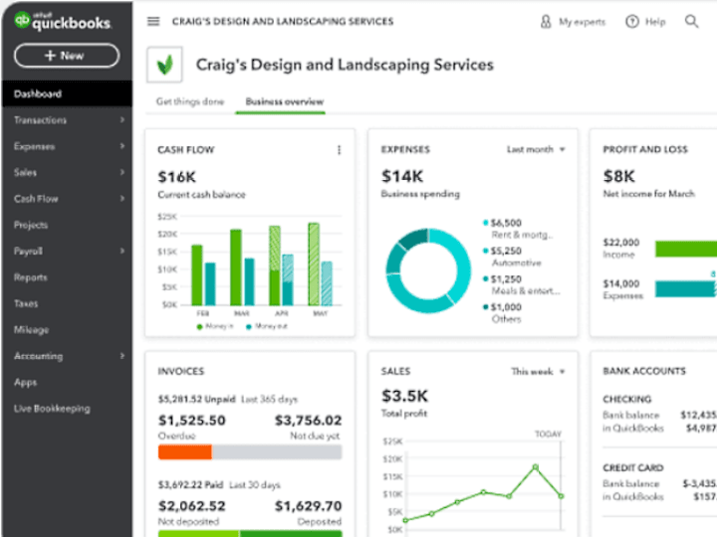Expand Transactions submenu chevron
This screenshot has width=717, height=537.
pyautogui.click(x=122, y=119)
